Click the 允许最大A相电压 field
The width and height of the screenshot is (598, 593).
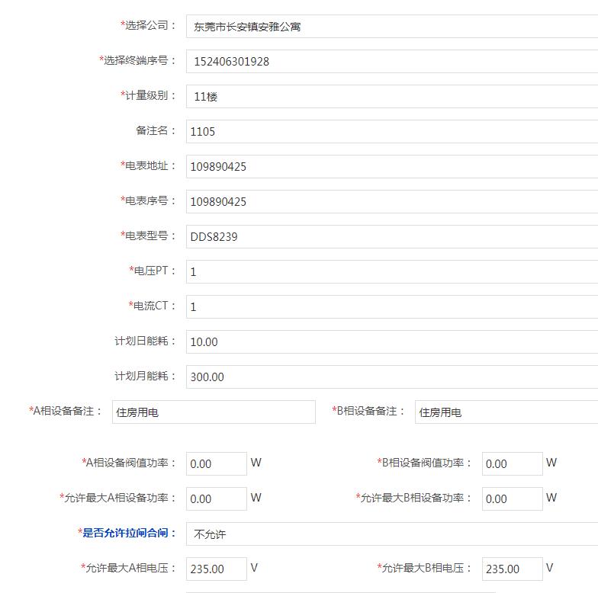[217, 569]
